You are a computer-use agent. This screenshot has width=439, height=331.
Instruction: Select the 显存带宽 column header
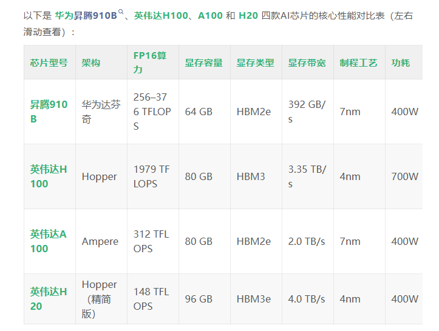pos(307,62)
